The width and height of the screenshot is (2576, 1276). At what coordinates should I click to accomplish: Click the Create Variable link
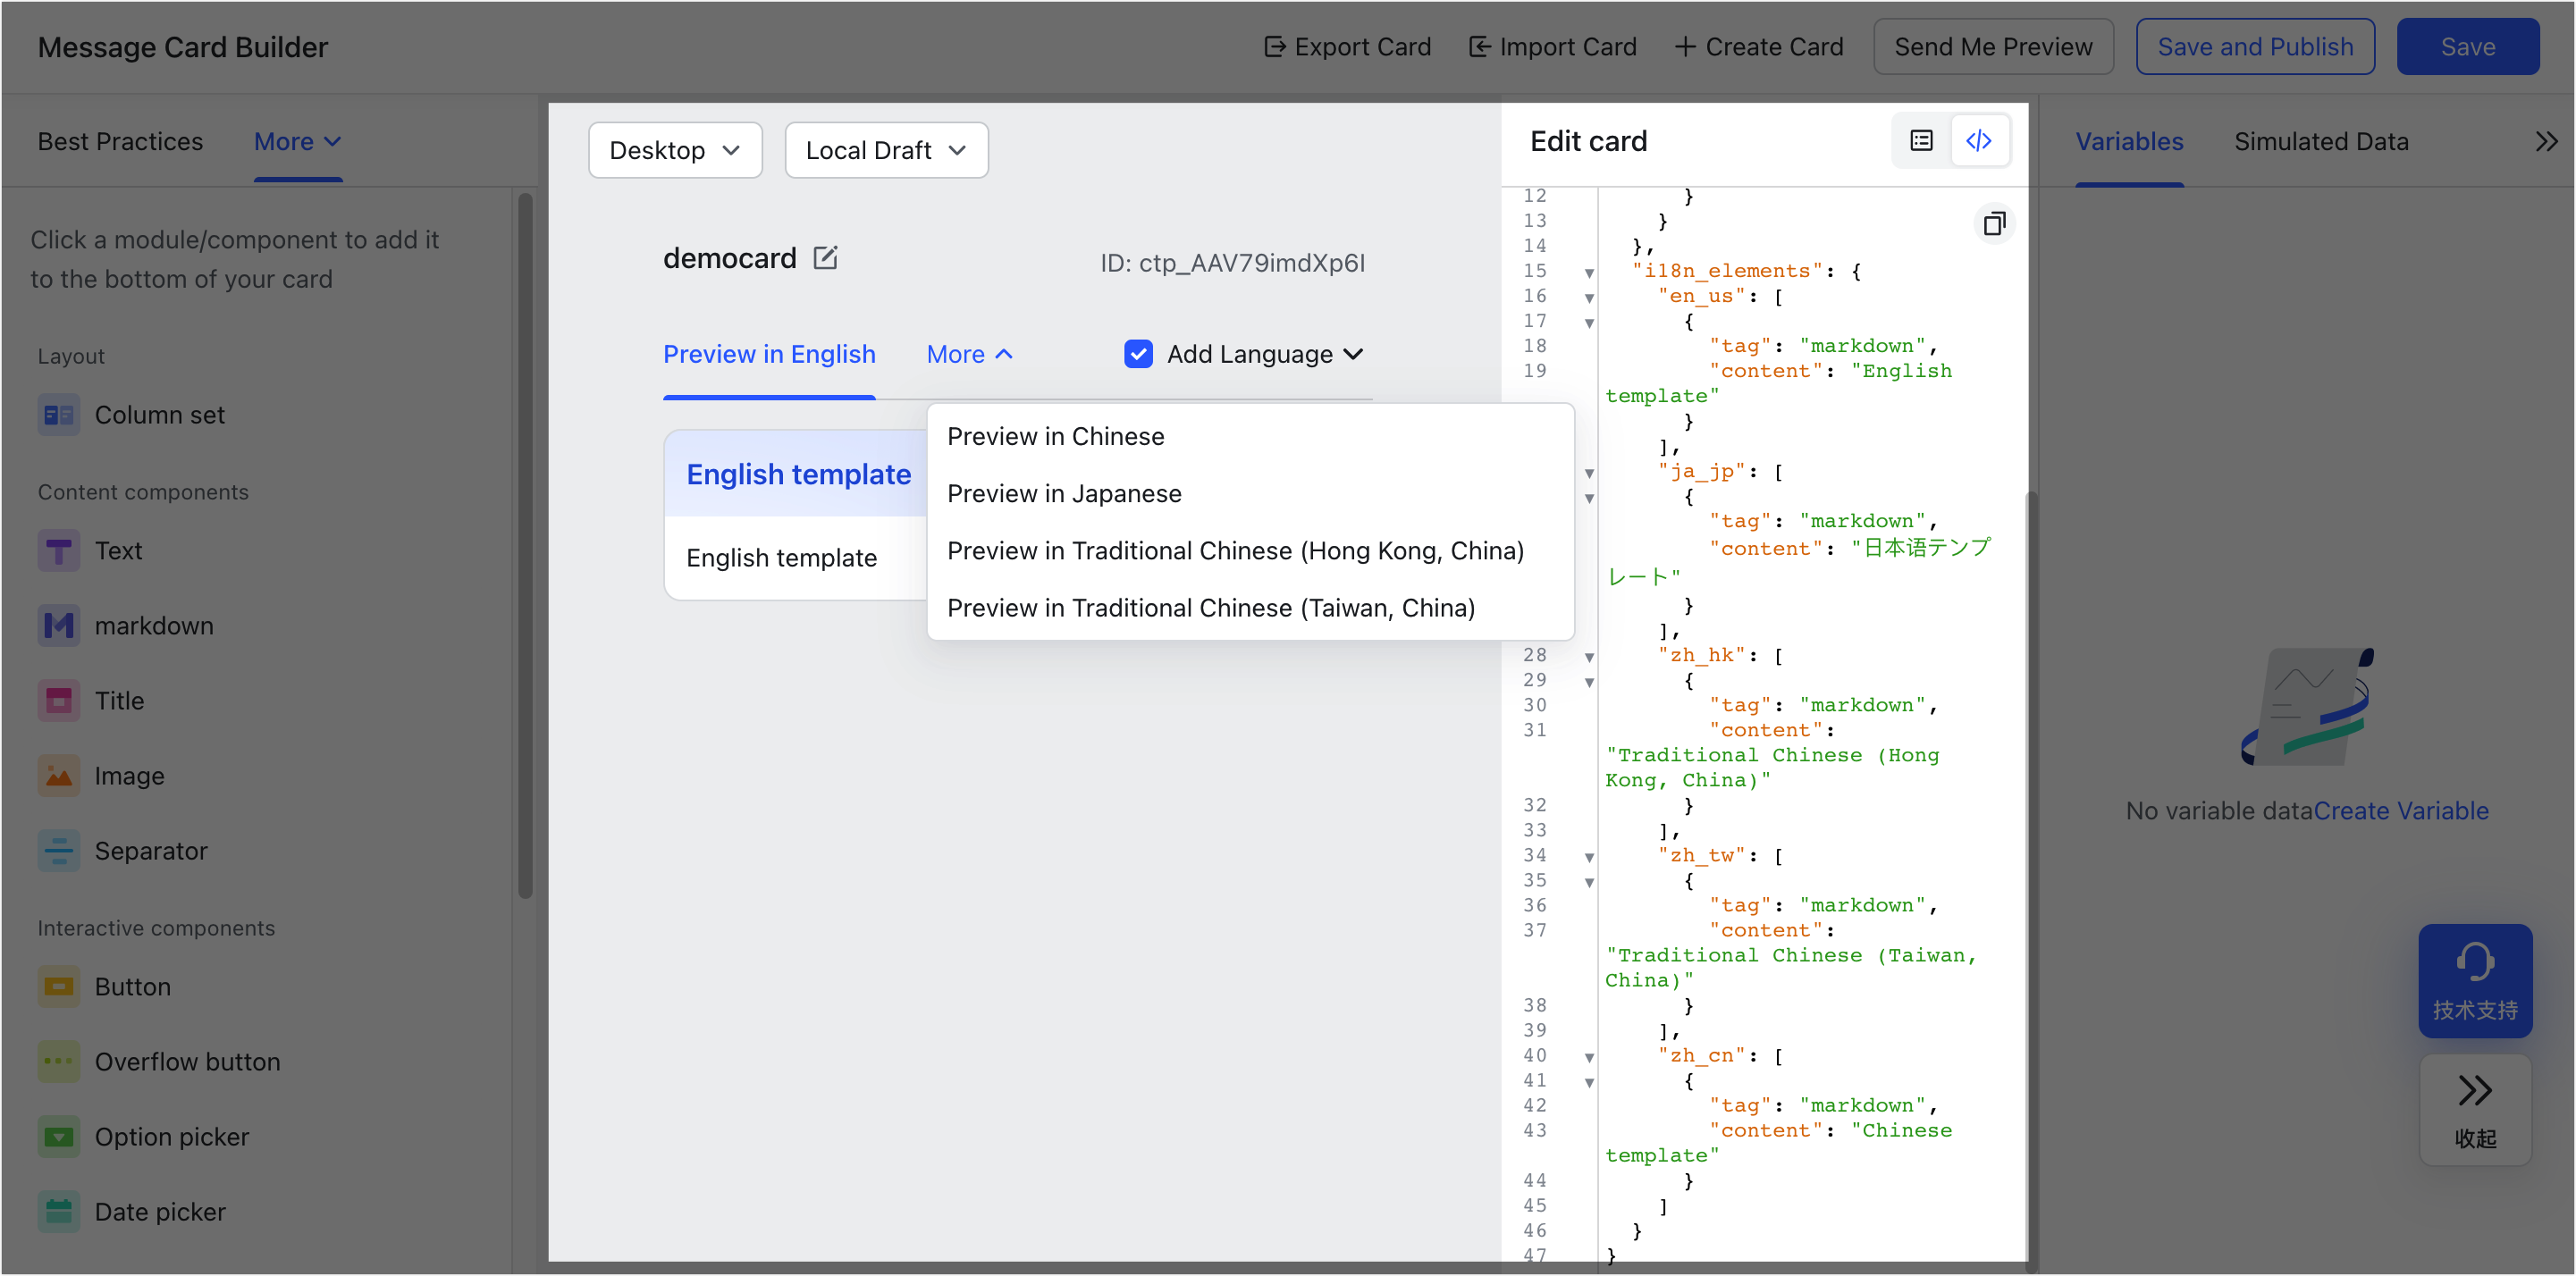click(x=2401, y=811)
